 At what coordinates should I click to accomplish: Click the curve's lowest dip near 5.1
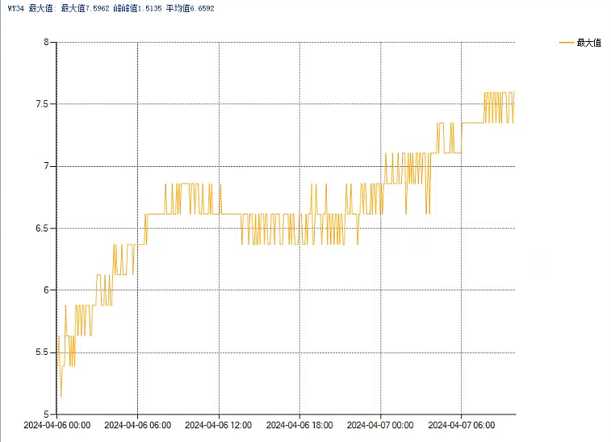coord(61,396)
